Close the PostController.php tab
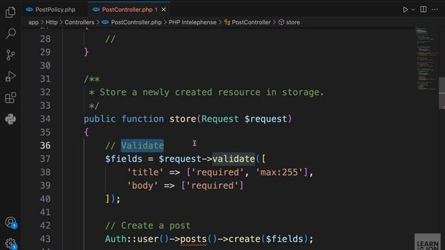This screenshot has width=445, height=250. 163,10
